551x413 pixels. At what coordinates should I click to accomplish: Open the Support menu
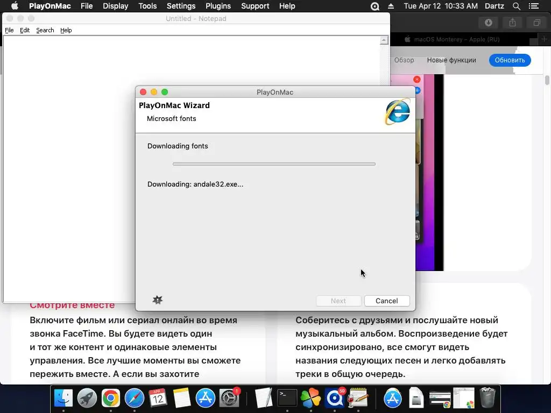255,6
